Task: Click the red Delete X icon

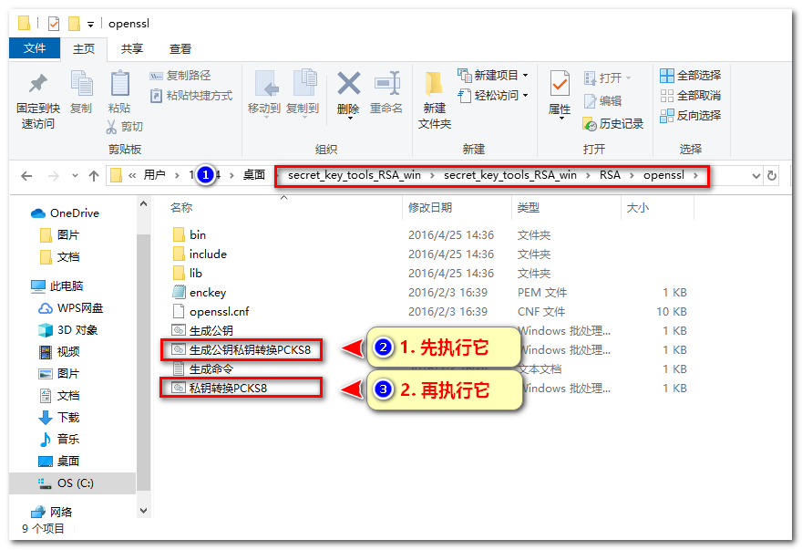Action: [x=348, y=85]
